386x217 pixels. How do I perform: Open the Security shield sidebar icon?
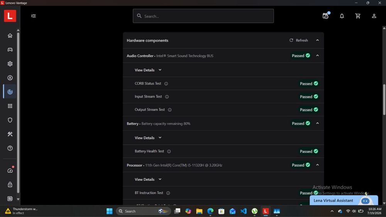coord(10,120)
